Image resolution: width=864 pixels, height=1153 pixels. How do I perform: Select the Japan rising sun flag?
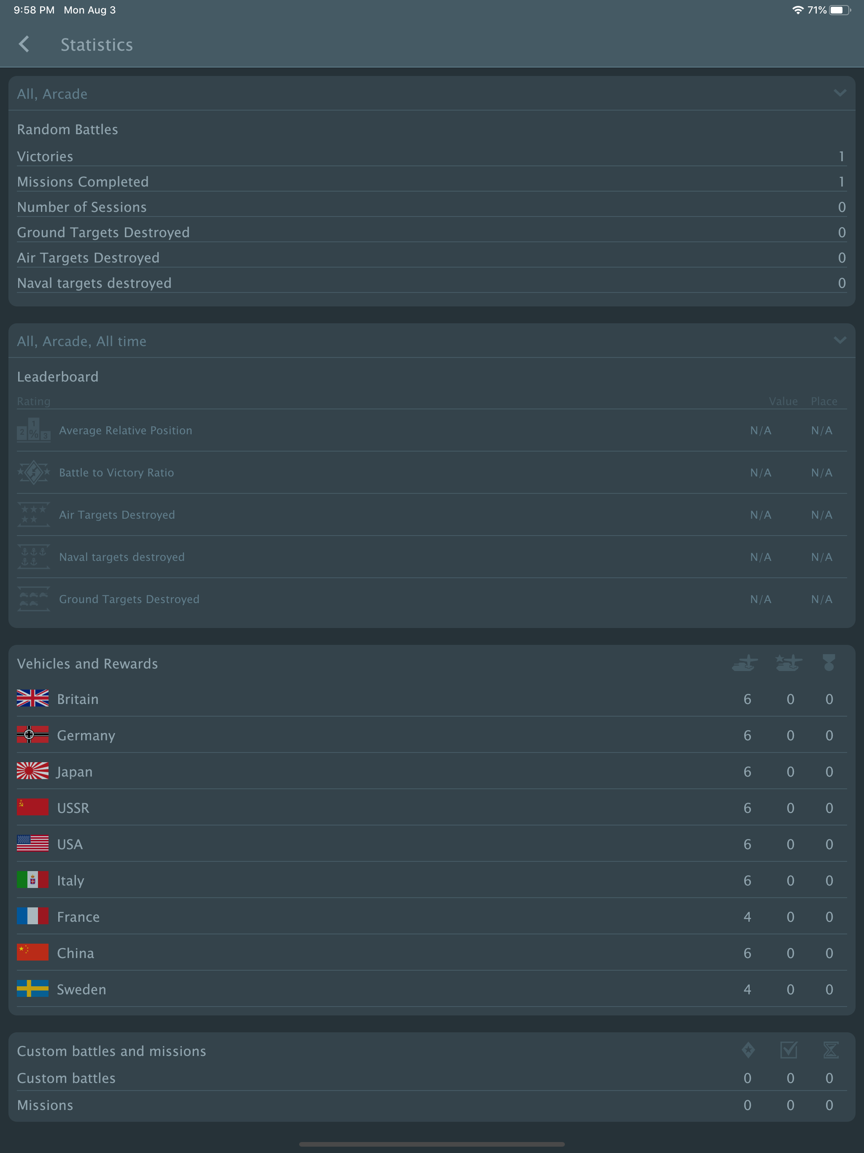point(32,771)
